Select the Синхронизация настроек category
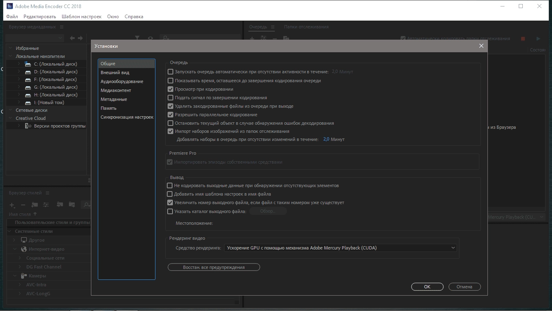 click(x=127, y=117)
